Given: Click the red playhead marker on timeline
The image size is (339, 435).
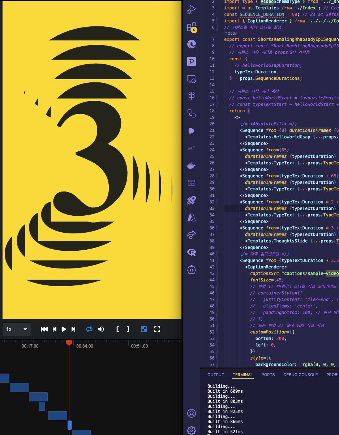Looking at the screenshot, I should click(x=69, y=343).
